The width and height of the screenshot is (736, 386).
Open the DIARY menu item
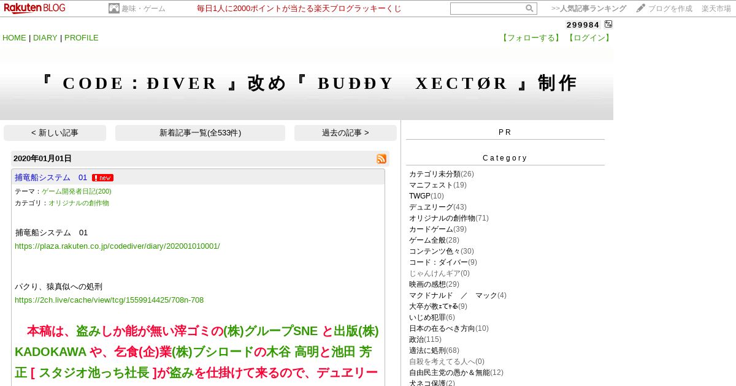tap(45, 38)
